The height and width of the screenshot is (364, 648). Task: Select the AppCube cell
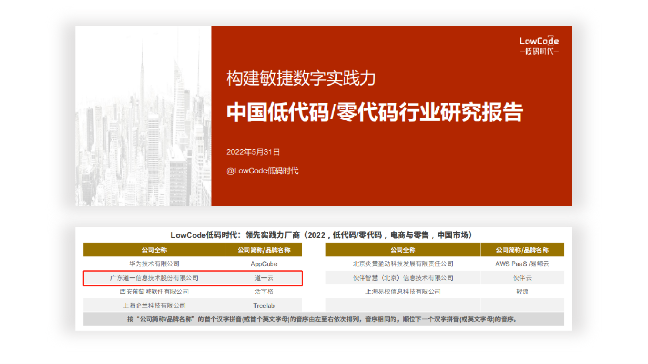coord(264,264)
